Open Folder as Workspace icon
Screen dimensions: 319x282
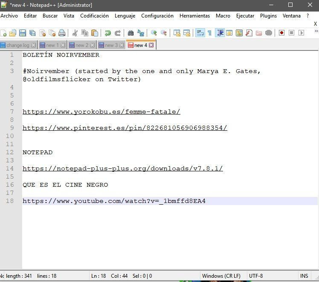(259, 33)
